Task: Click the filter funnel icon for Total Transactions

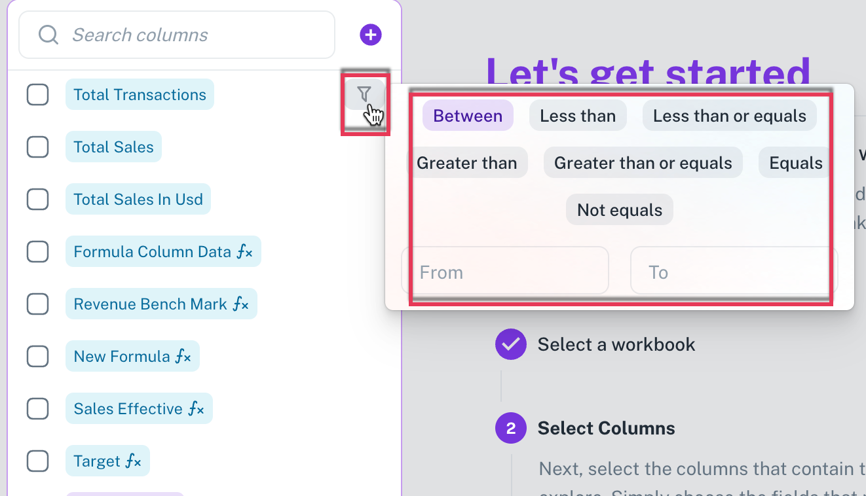Action: coord(364,94)
